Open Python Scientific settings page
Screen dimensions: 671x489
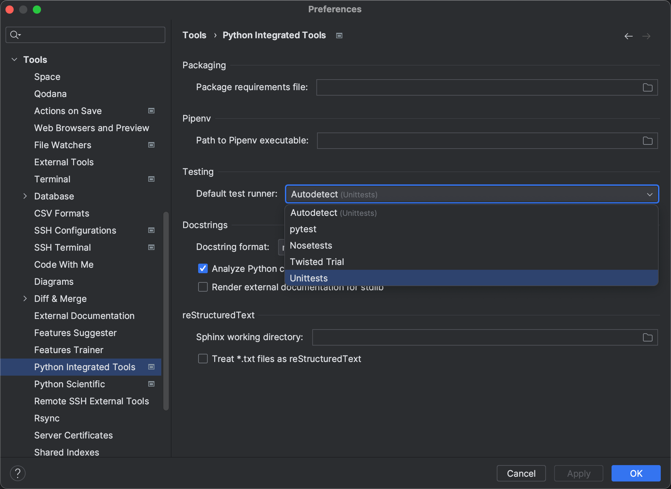tap(69, 384)
